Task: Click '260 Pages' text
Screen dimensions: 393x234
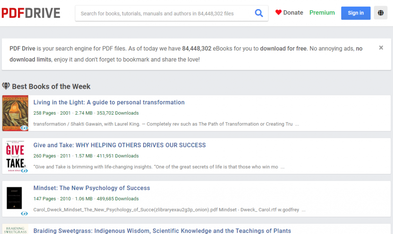Action: click(x=45, y=156)
